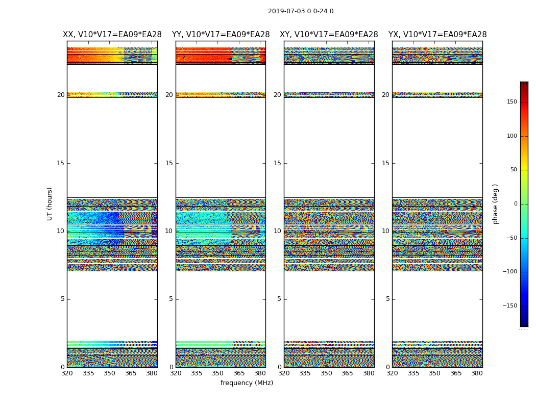Screen dimensions: 536x408
Task: Click the UT tick 5 beside XX panel
Action: [x=63, y=299]
